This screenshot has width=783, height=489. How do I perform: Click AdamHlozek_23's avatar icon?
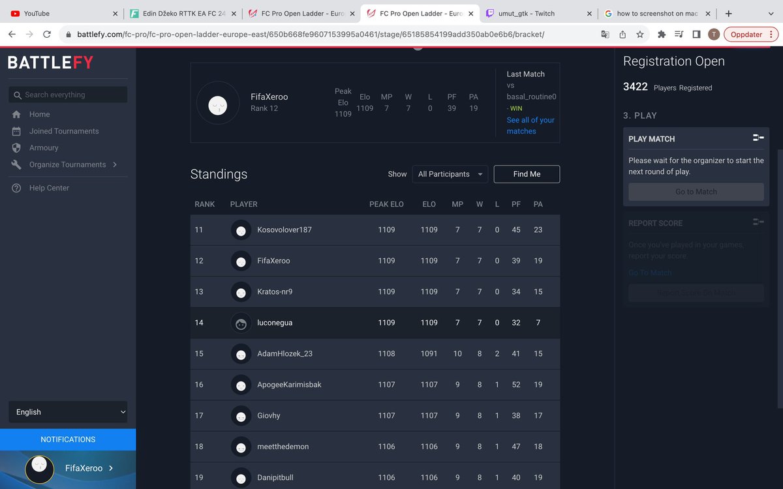tap(241, 354)
